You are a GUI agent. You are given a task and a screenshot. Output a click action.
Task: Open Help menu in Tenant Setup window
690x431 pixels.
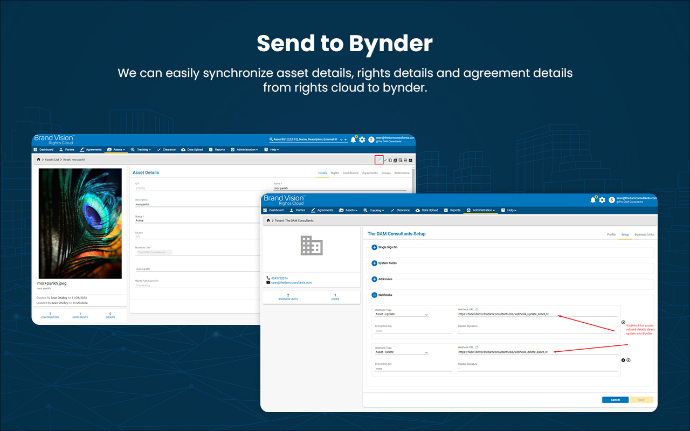click(509, 210)
